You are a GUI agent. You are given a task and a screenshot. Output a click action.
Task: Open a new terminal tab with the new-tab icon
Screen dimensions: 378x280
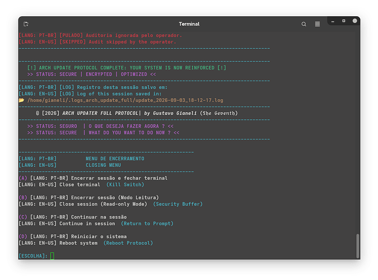tap(26, 24)
